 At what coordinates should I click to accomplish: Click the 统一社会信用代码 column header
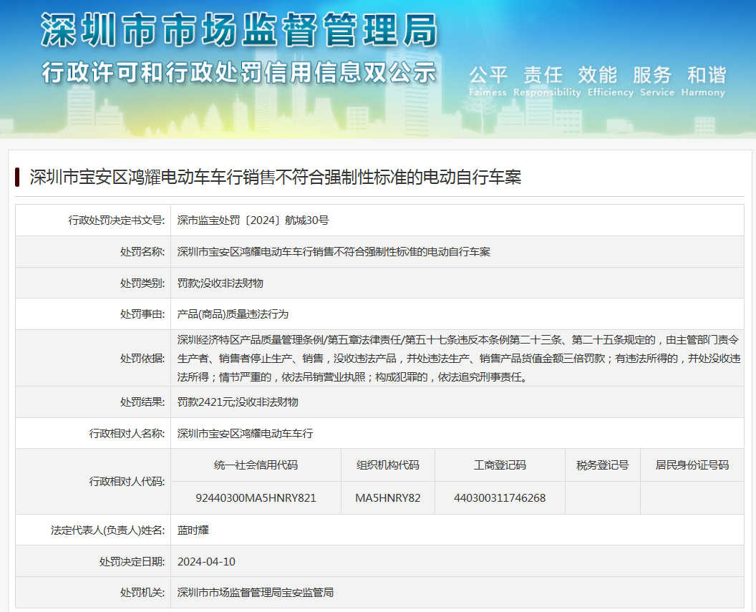coord(256,465)
